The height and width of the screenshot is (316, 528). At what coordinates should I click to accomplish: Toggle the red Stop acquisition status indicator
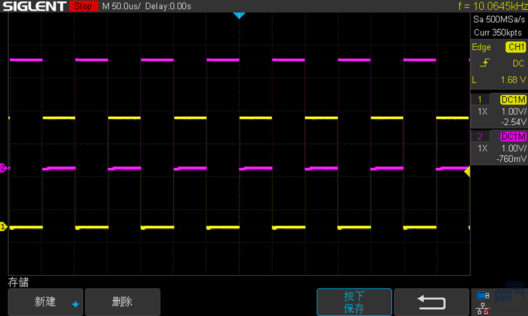pos(83,6)
